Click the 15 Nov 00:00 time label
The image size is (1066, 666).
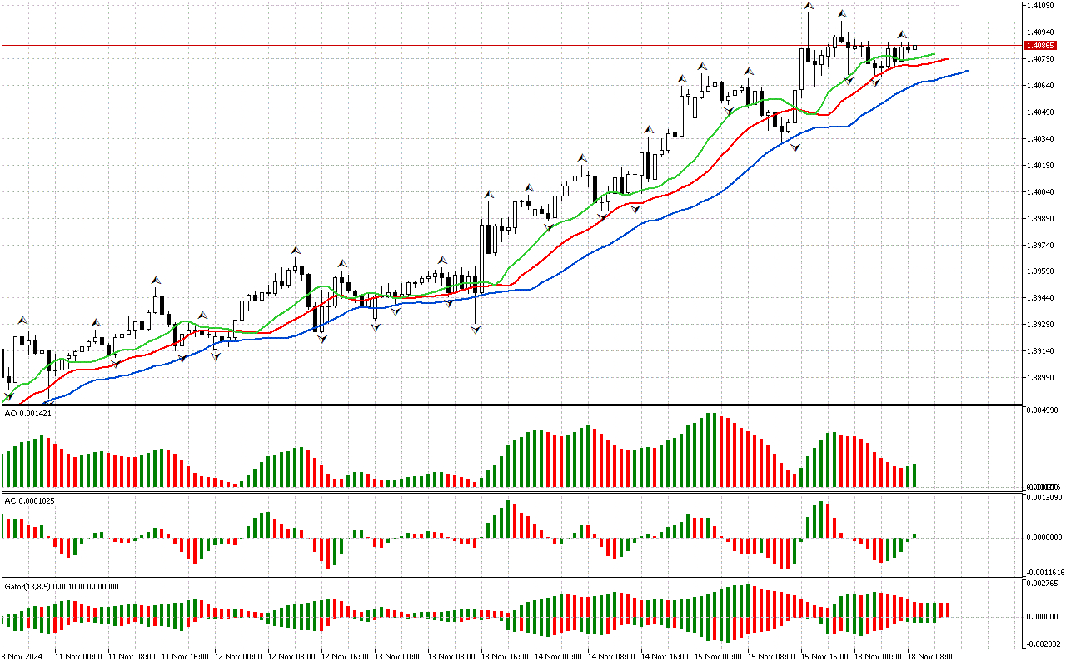(x=717, y=657)
